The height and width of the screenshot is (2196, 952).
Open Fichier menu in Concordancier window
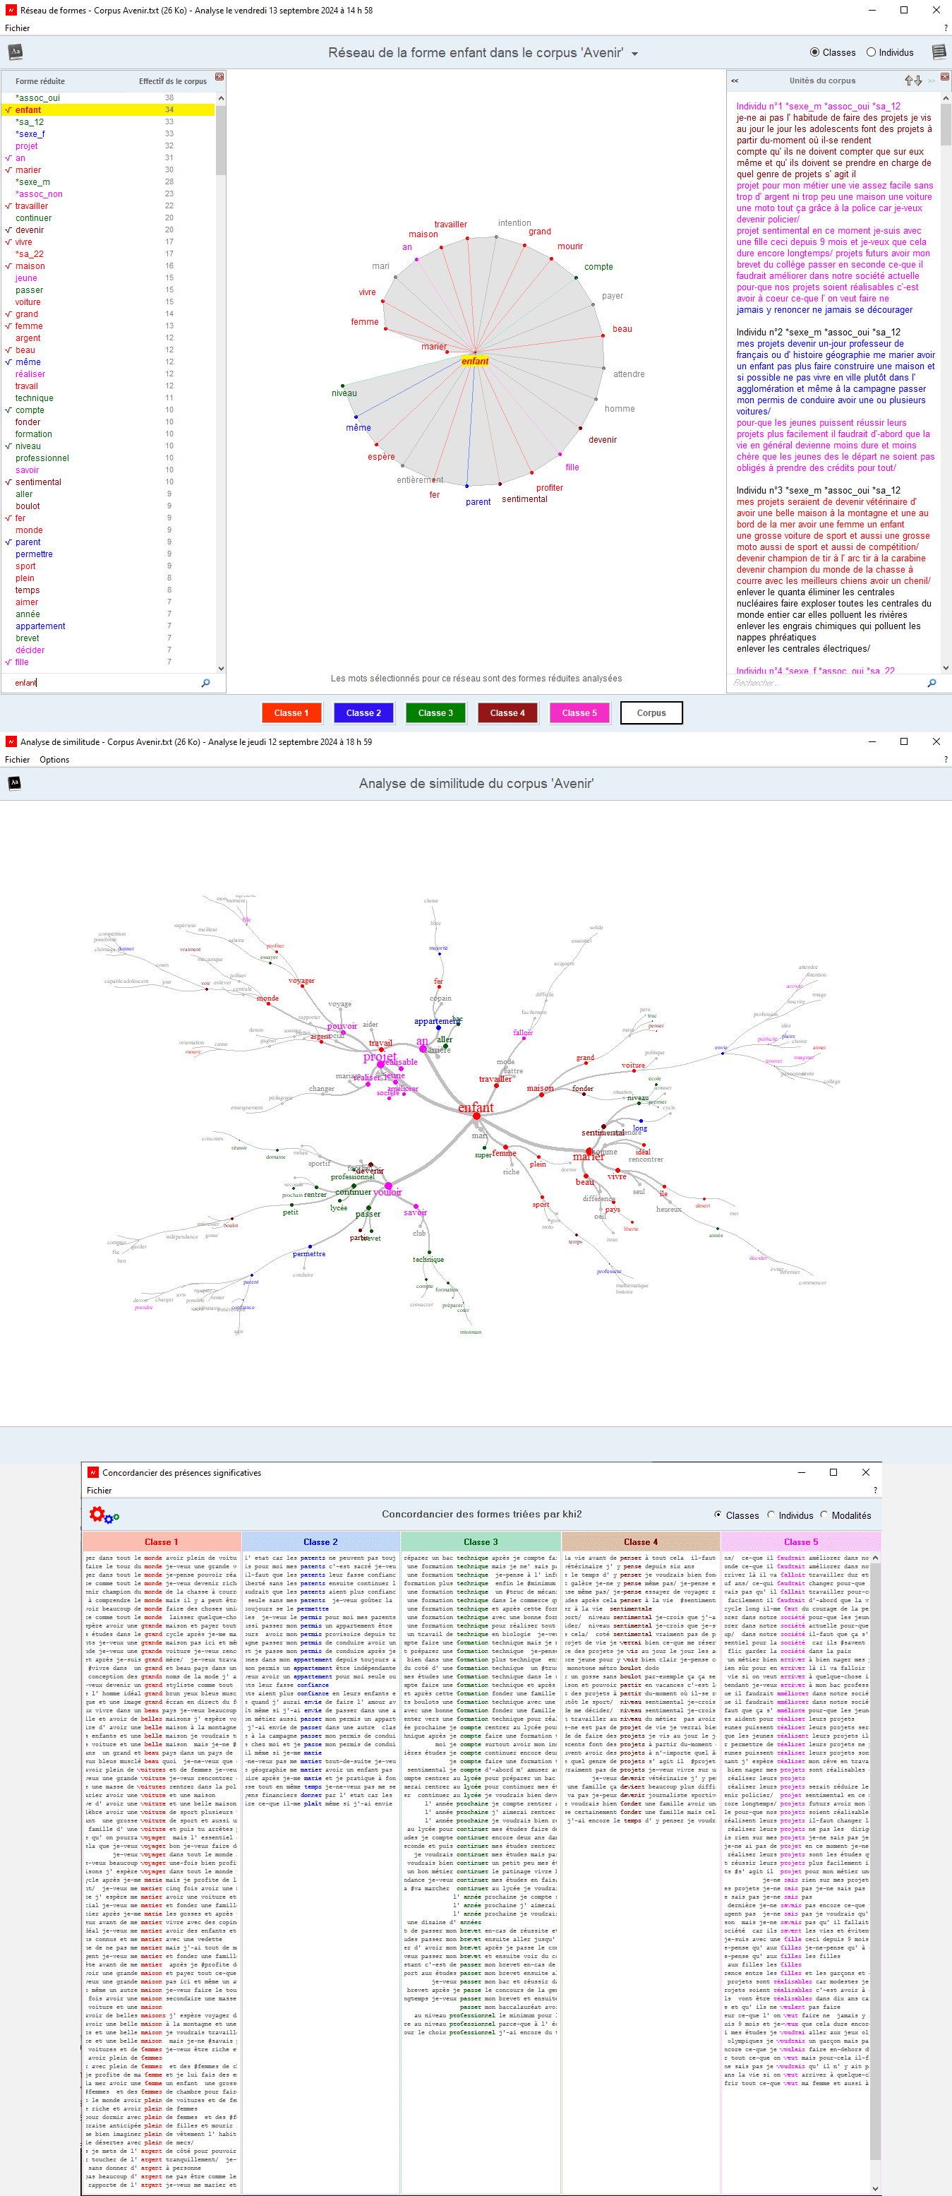99,1490
